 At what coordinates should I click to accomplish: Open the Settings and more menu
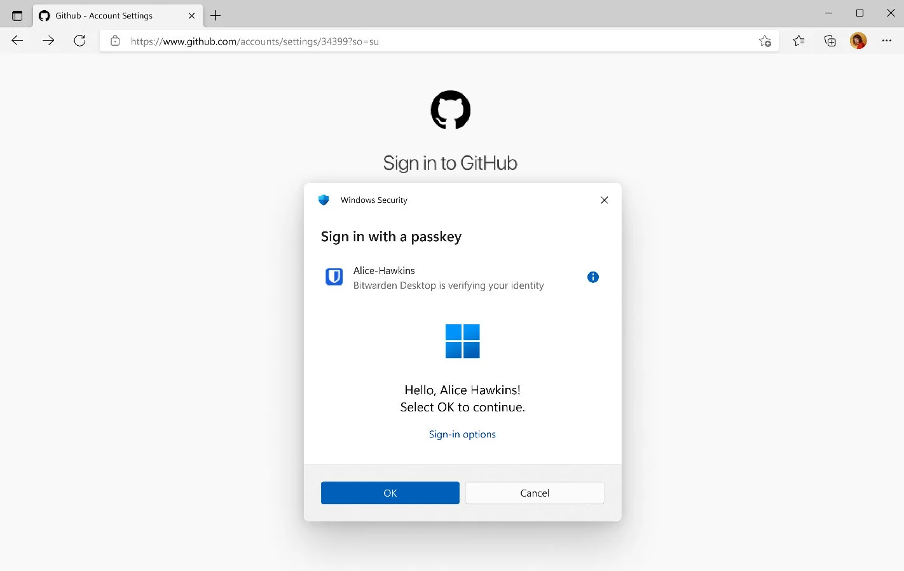tap(886, 40)
